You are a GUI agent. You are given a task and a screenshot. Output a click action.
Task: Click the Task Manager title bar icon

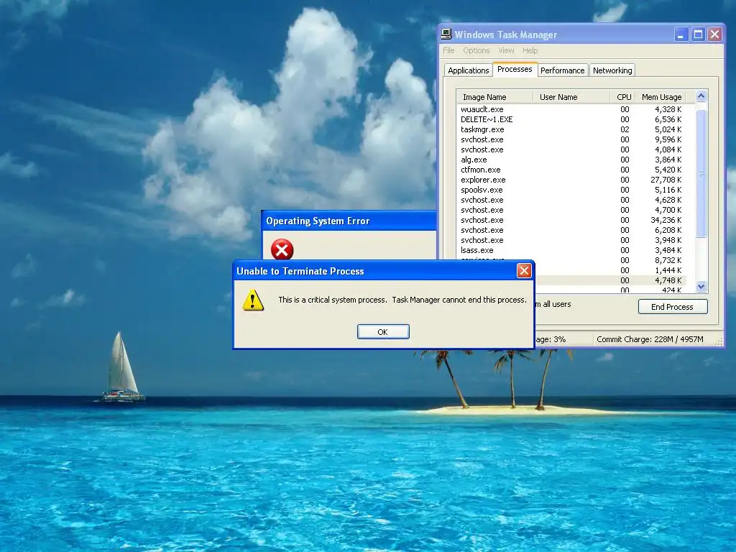tap(446, 34)
